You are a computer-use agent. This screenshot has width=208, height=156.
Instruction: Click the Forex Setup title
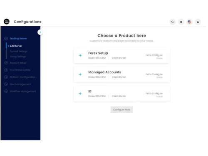tap(98, 53)
